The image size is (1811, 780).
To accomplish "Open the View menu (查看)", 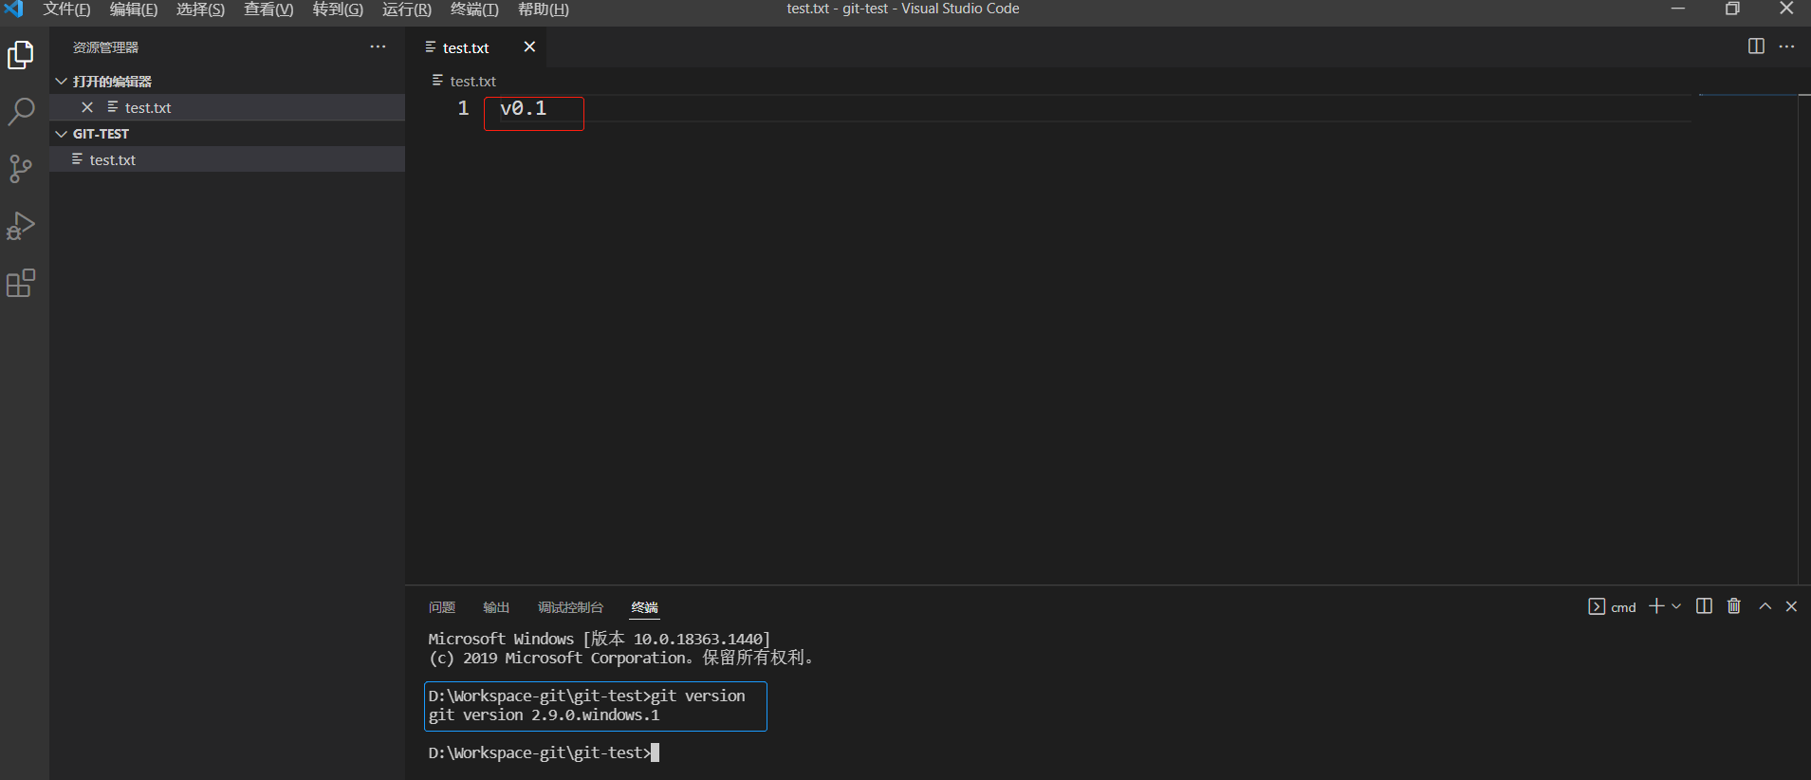I will coord(268,9).
